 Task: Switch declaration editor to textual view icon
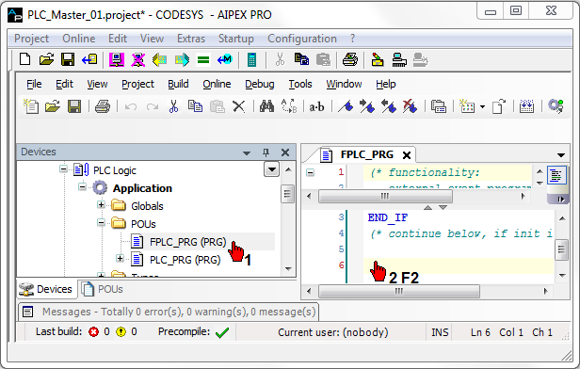click(556, 175)
